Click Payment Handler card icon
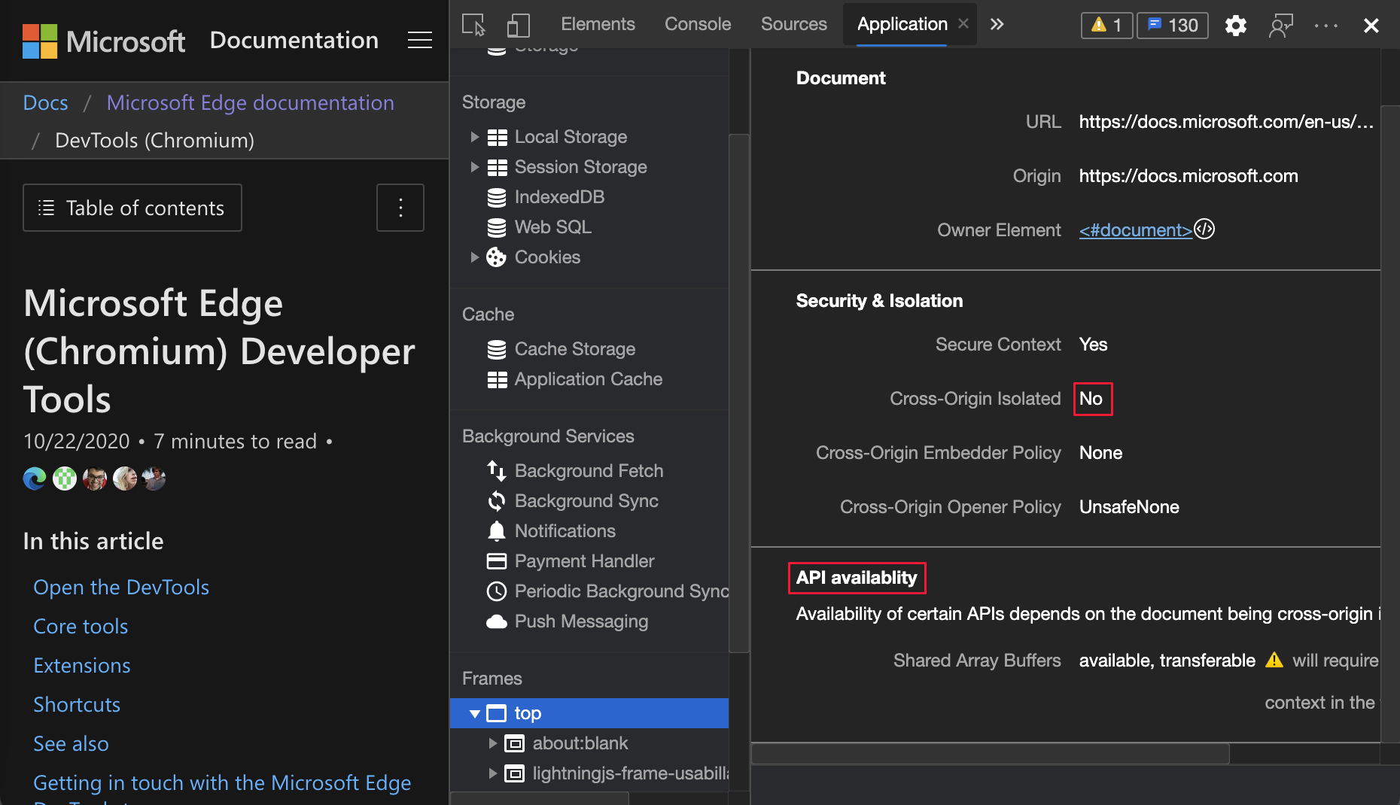The width and height of the screenshot is (1400, 805). [497, 561]
